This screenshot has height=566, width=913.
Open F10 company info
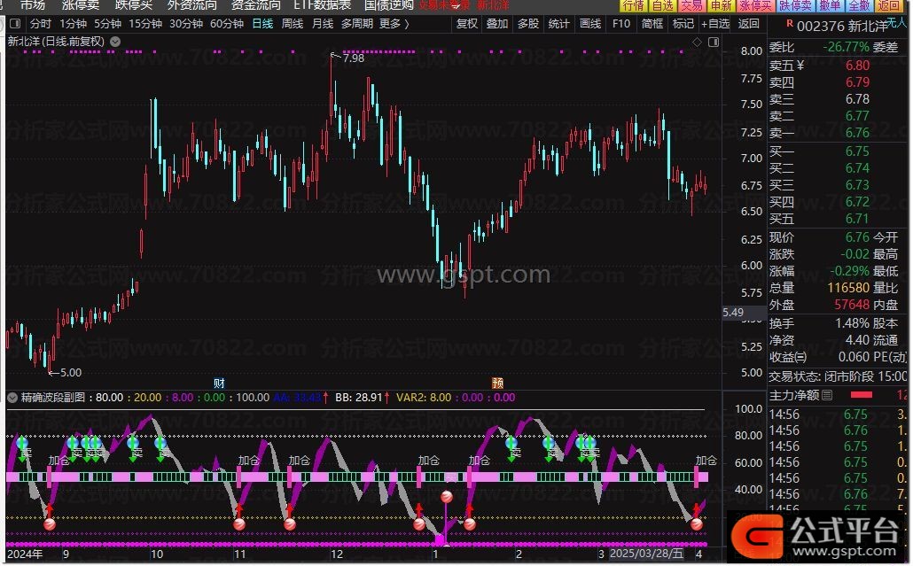621,24
